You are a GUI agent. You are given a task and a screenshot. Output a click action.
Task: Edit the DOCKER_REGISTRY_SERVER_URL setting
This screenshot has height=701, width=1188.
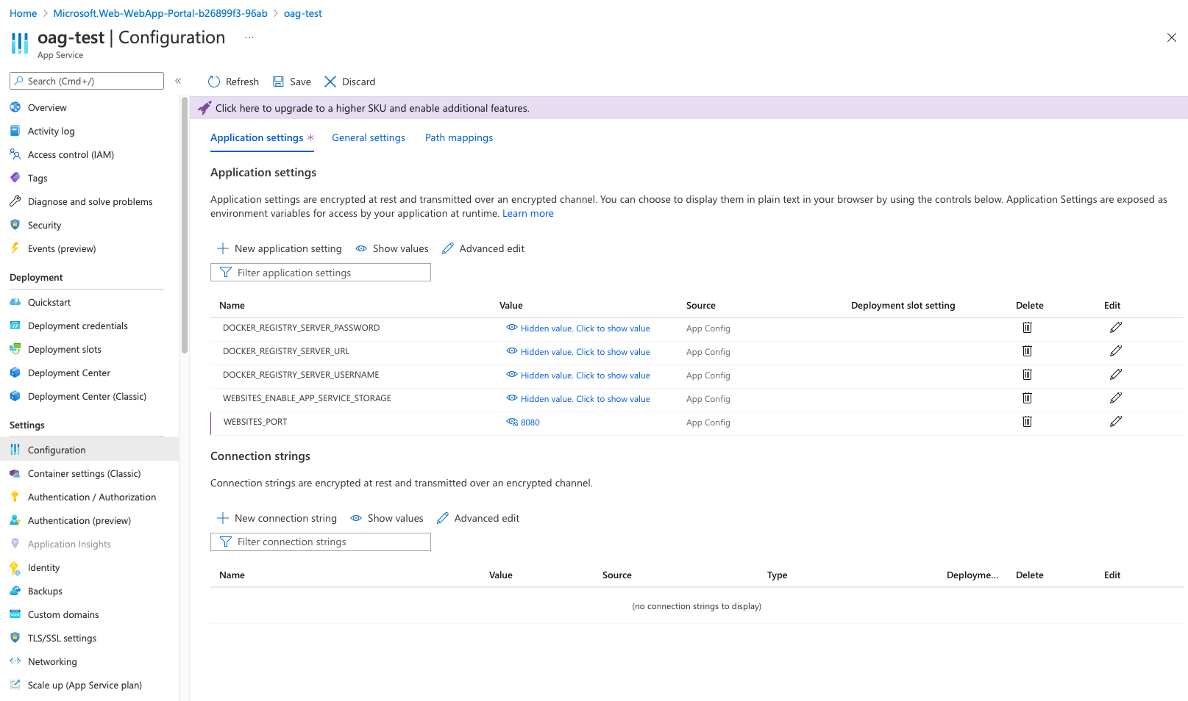pyautogui.click(x=1115, y=351)
